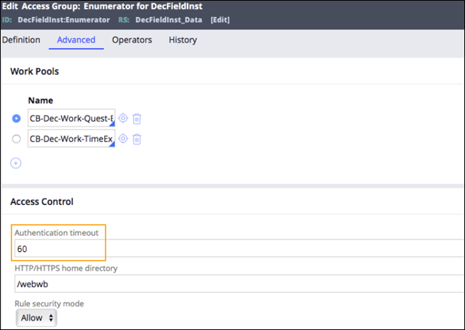Delete the CB-Dec-Work-TimeEx work pool row
Image resolution: width=465 pixels, height=330 pixels.
point(137,139)
